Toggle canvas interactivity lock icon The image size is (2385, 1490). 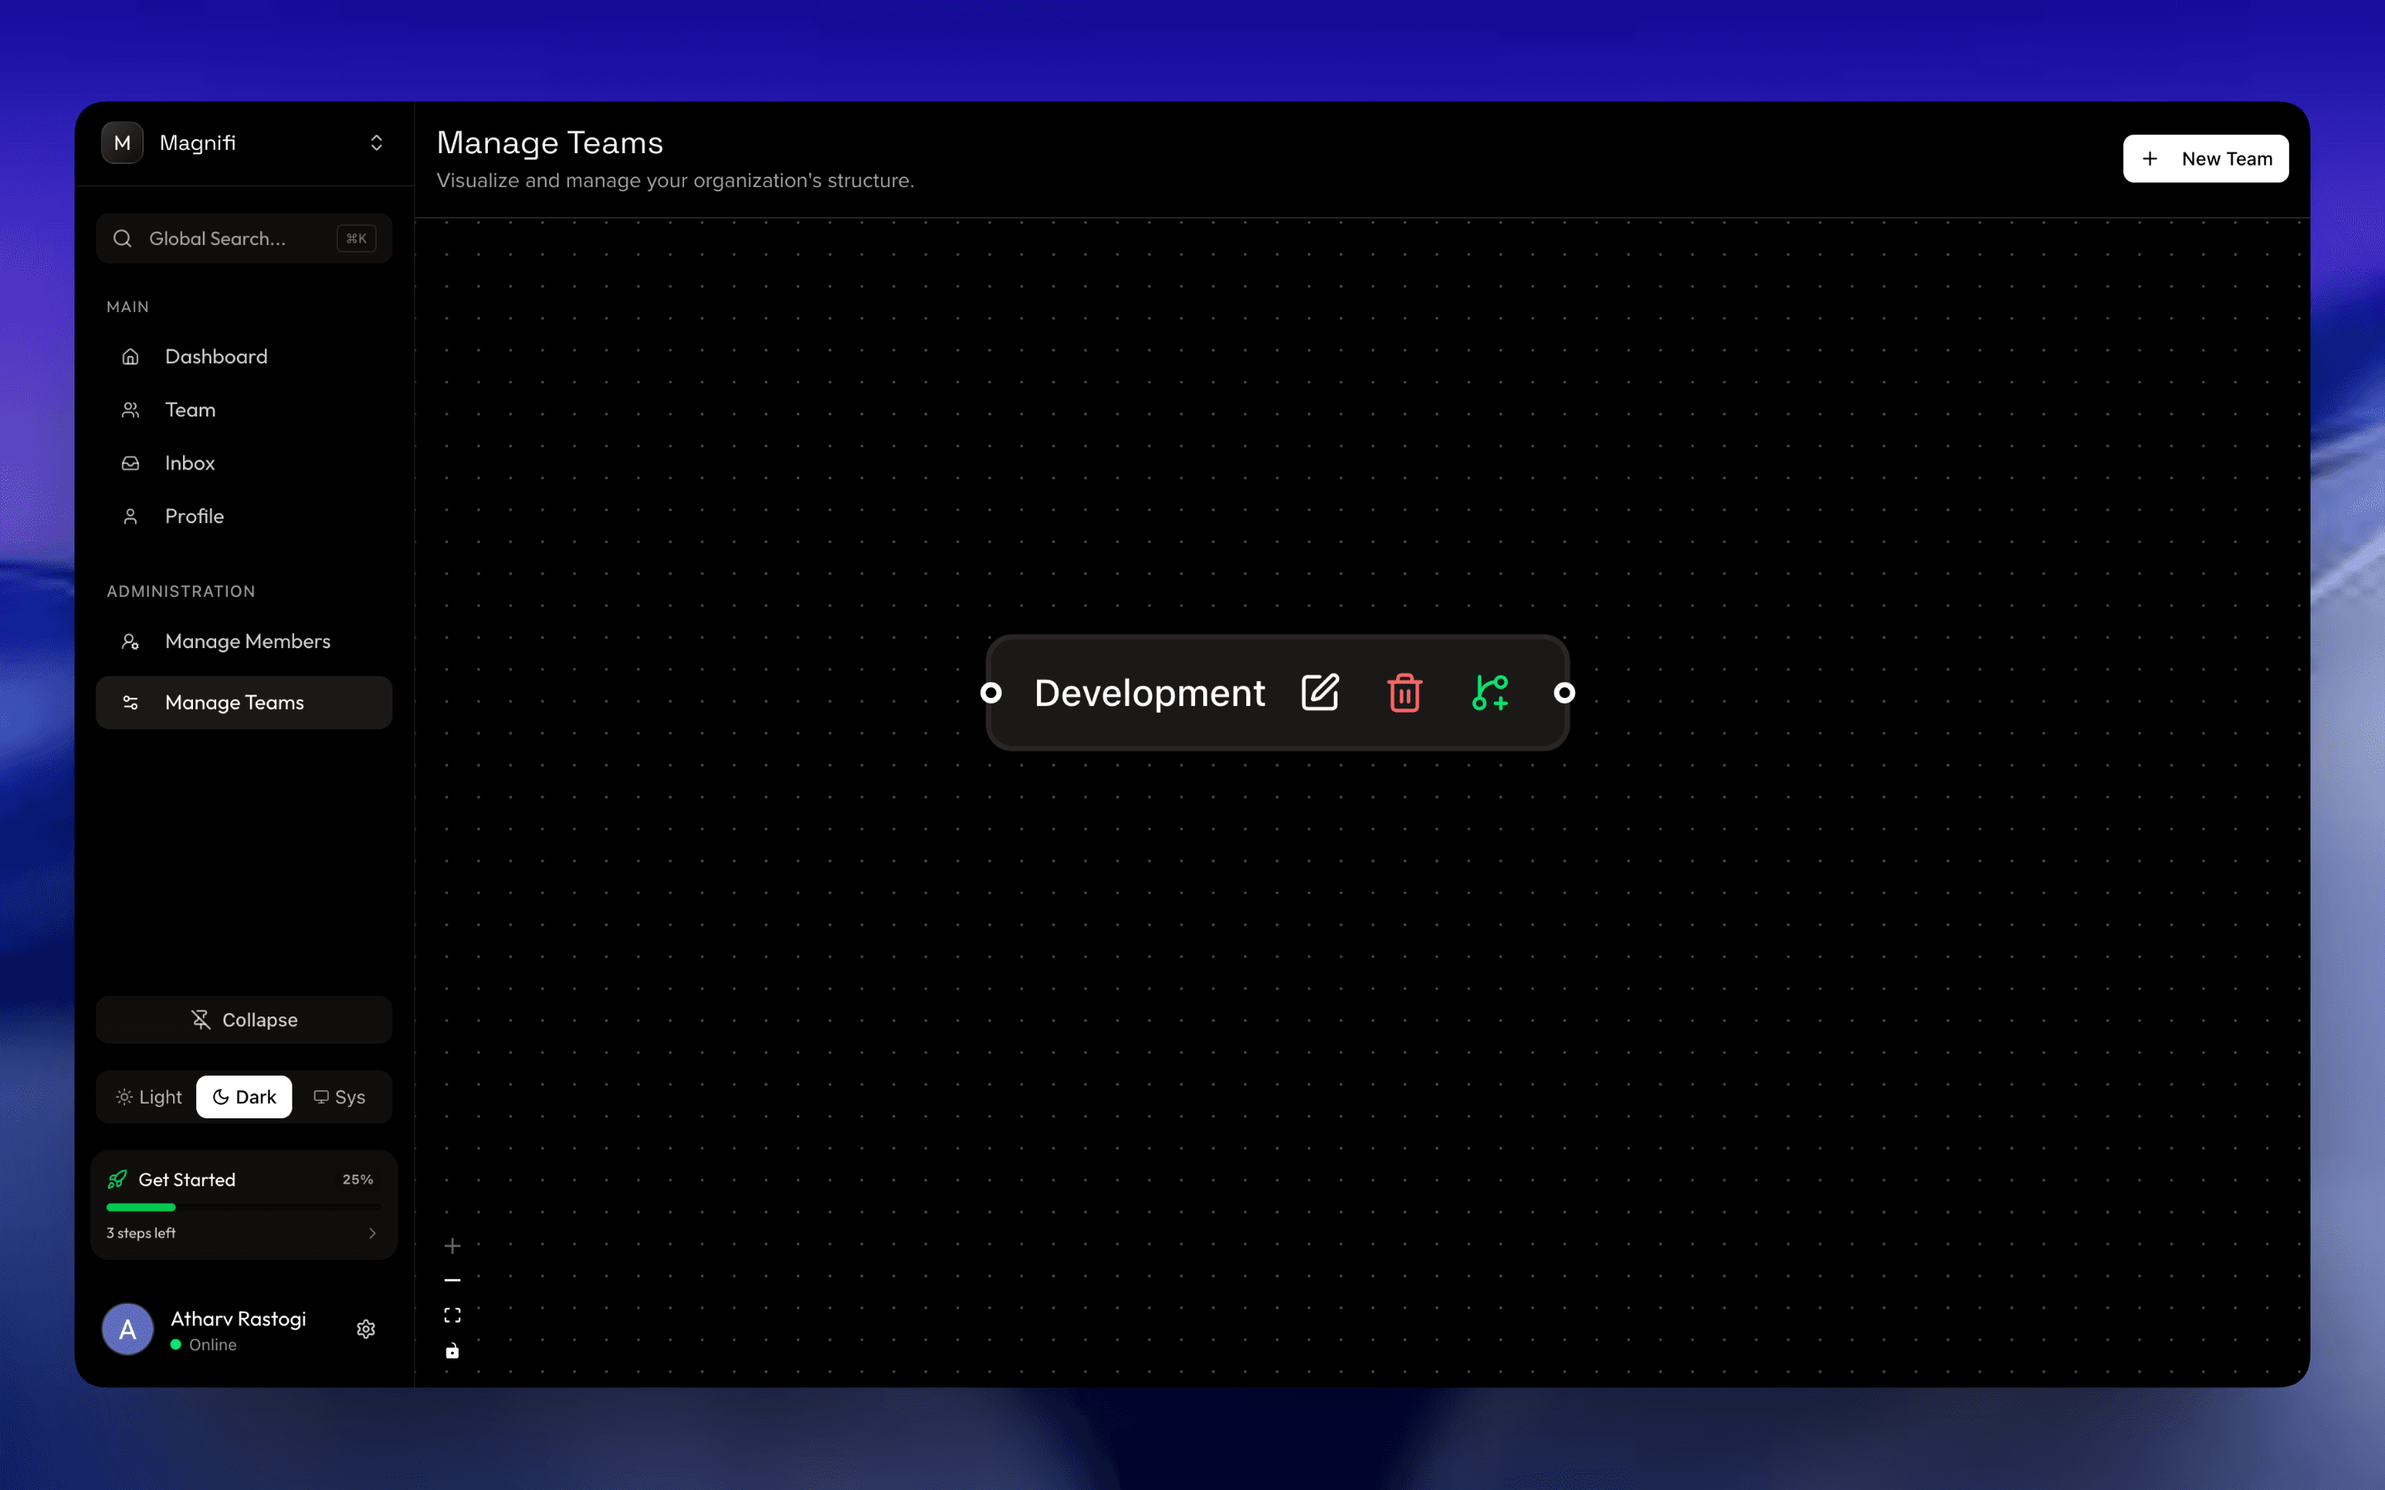point(452,1351)
